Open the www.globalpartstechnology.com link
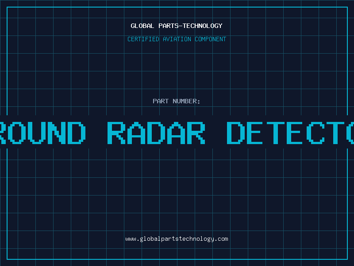Image resolution: width=354 pixels, height=266 pixels. coord(177,239)
